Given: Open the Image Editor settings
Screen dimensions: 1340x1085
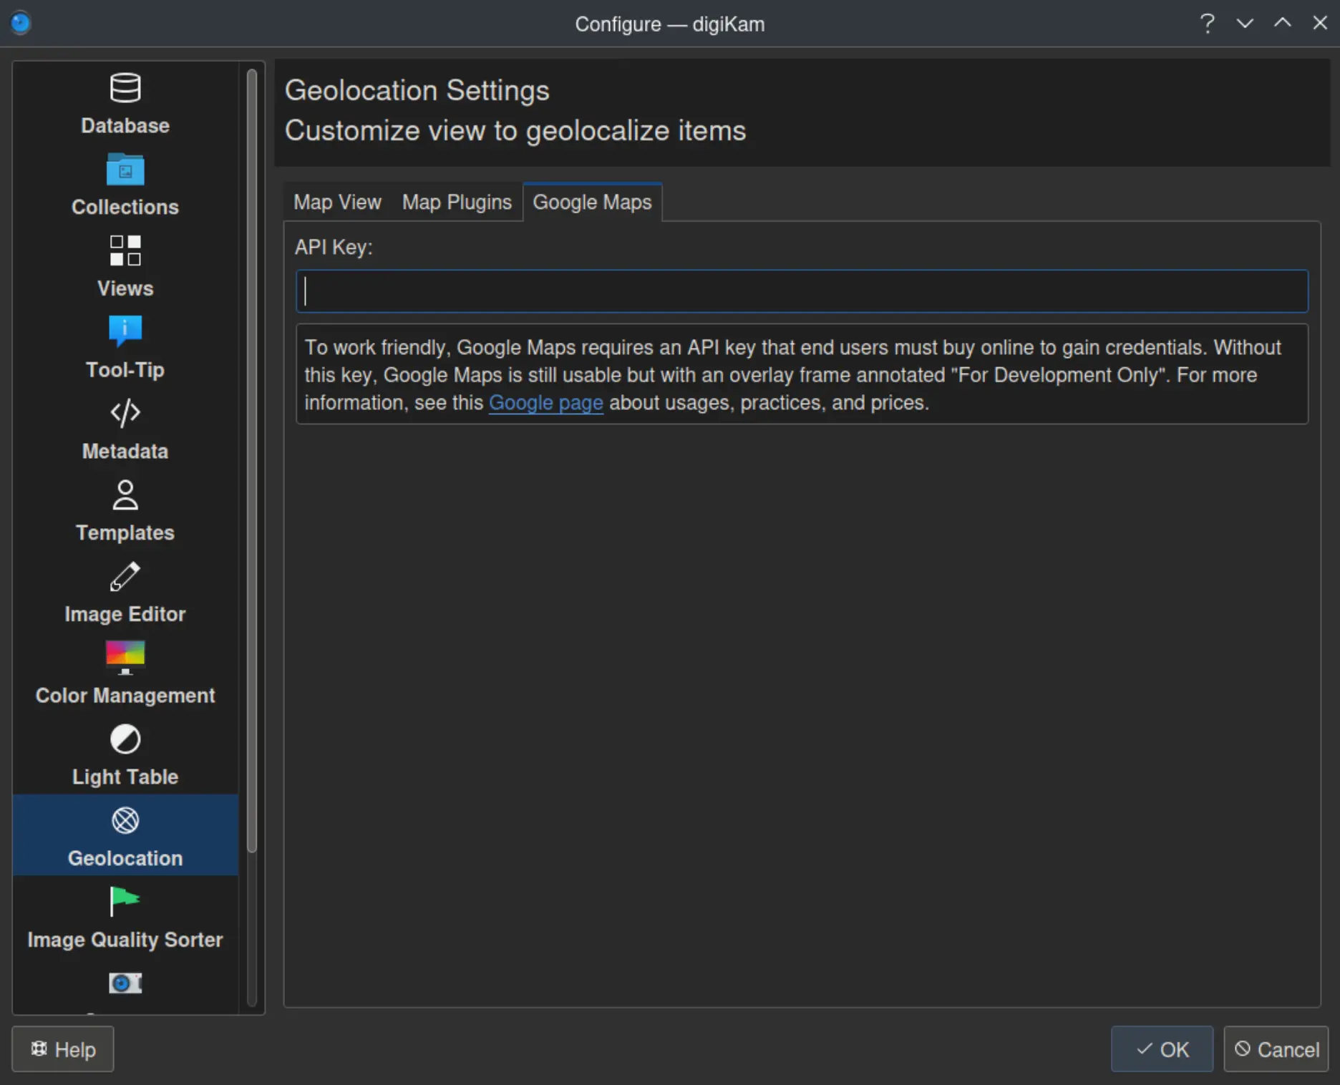Looking at the screenshot, I should tap(125, 591).
